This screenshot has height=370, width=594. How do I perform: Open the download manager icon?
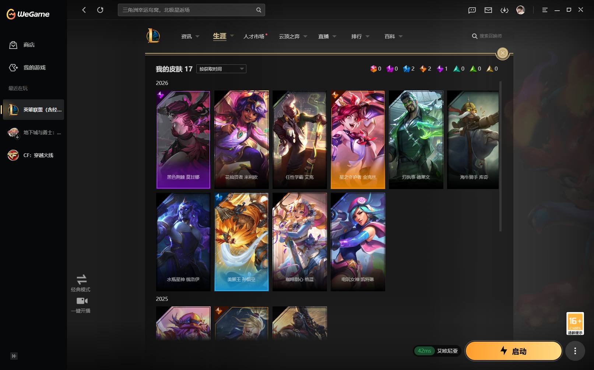click(505, 10)
